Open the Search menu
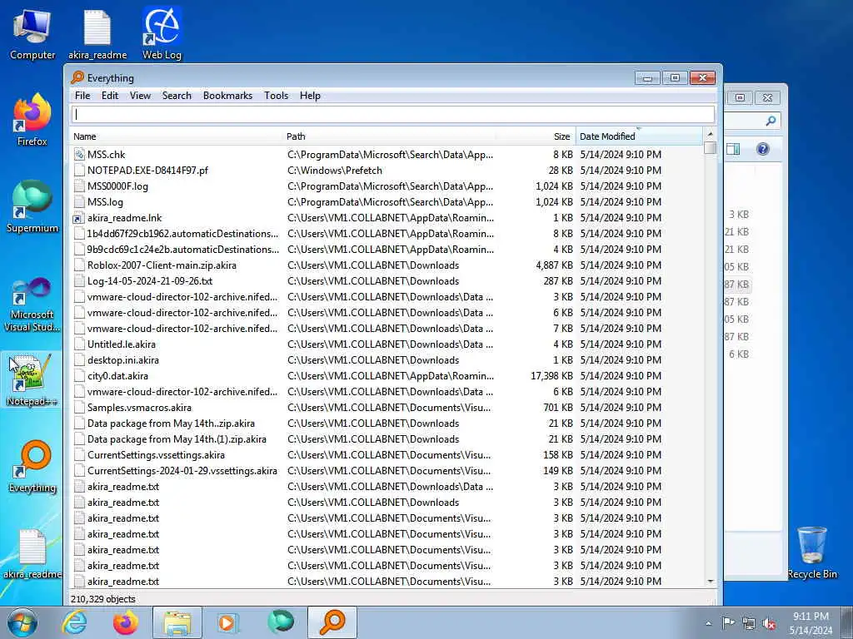 point(177,96)
